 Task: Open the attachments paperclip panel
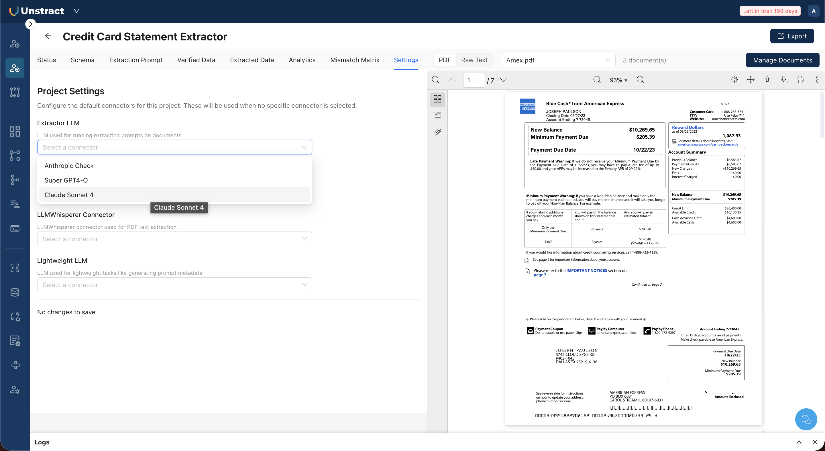coord(437,132)
